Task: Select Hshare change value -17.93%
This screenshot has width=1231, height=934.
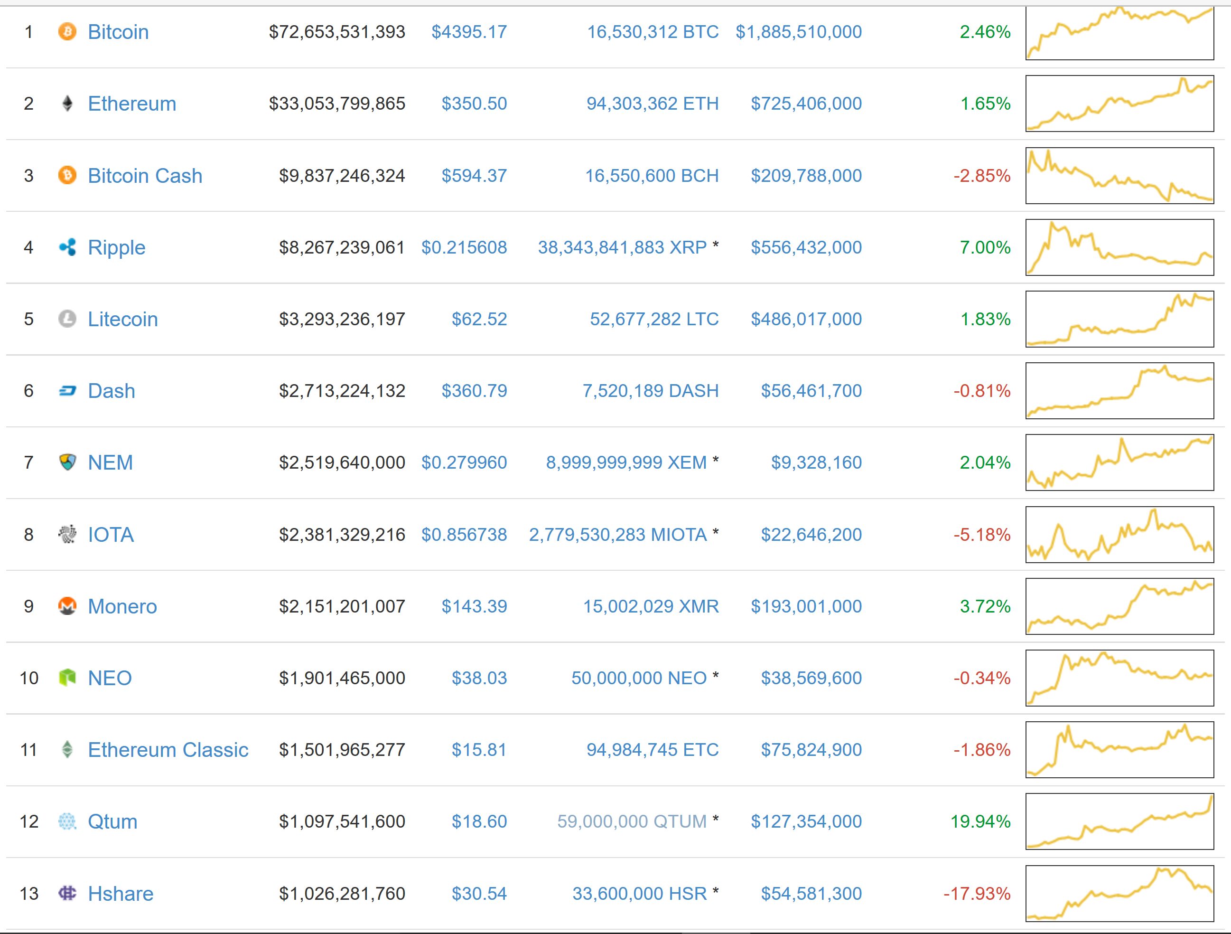Action: 977,893
